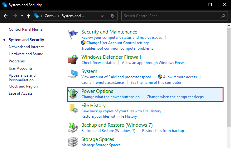This screenshot has width=231, height=149.
Task: Expand the breadcrumb chevron after Control Panel
Action: (59, 16)
